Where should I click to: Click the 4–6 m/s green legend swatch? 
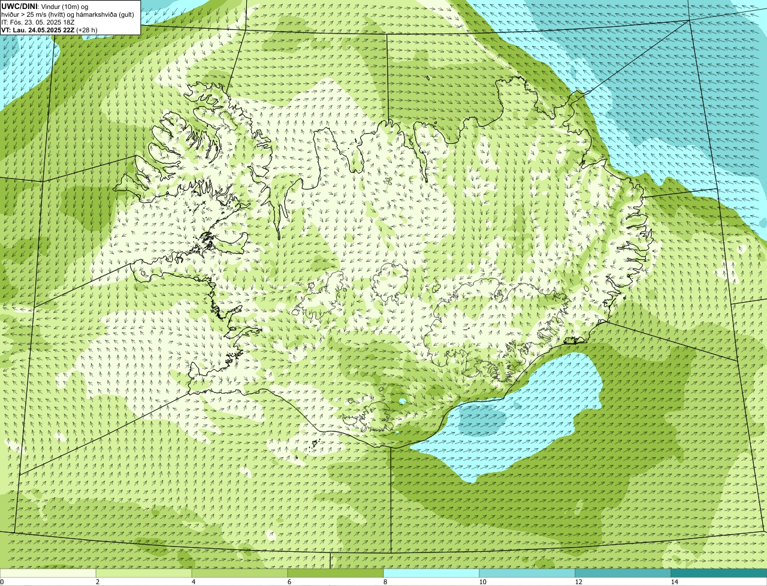[x=240, y=573]
